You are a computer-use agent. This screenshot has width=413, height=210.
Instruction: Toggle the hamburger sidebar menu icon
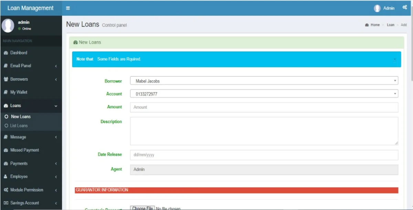pos(68,8)
